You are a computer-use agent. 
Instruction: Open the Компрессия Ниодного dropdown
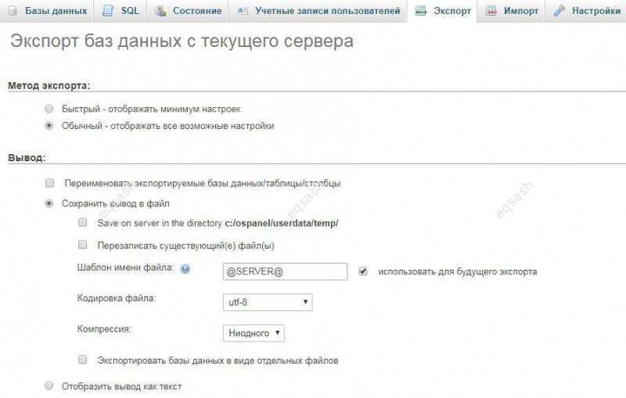254,333
